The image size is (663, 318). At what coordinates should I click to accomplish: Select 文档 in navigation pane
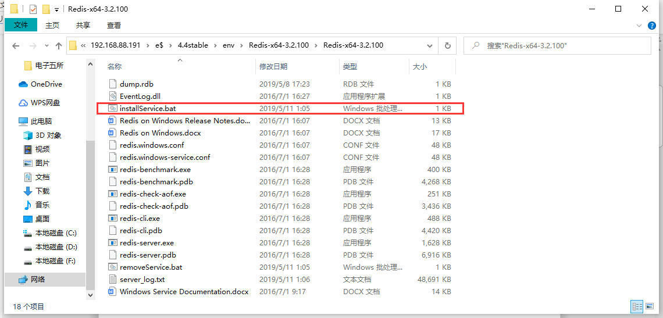pyautogui.click(x=37, y=177)
